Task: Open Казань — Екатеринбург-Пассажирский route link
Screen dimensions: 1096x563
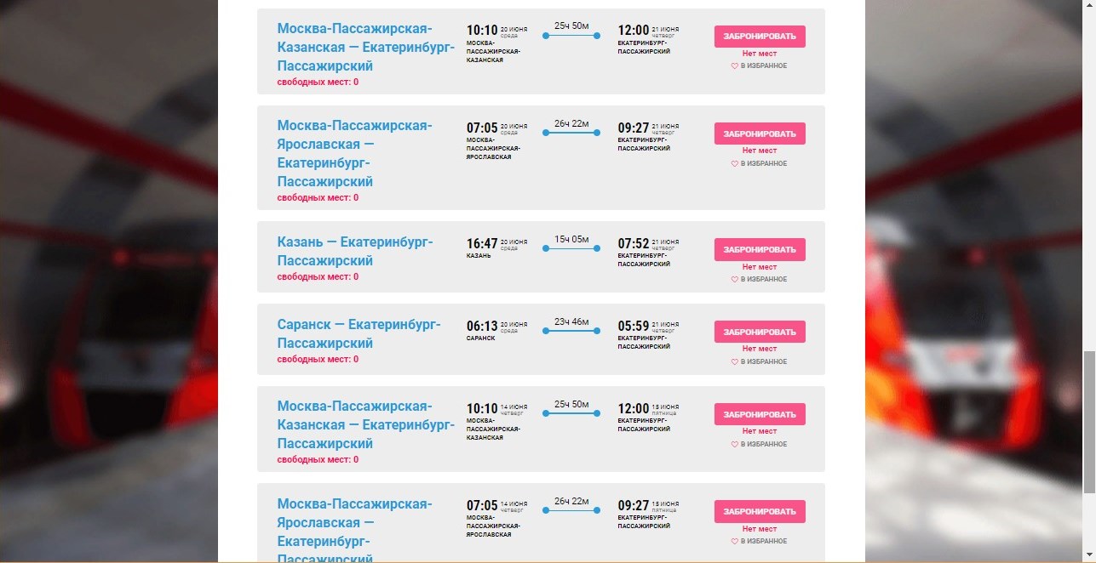Action: coord(355,251)
